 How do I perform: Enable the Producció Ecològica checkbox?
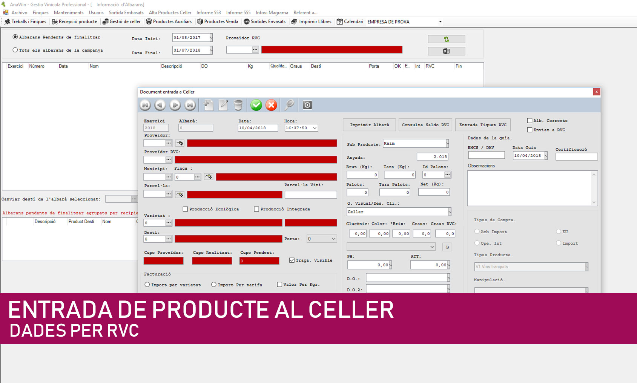click(185, 209)
